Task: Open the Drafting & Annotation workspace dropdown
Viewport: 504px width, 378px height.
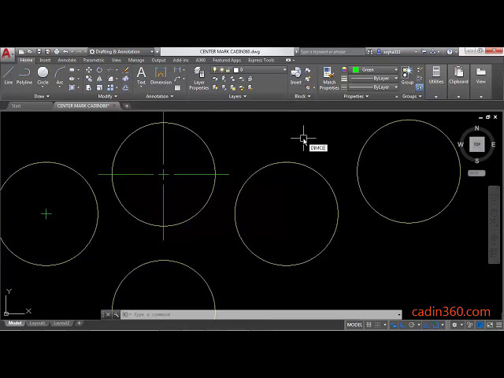Action: coord(126,51)
